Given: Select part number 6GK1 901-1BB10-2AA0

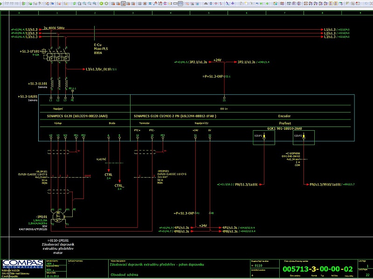Looking at the screenshot, I should [x=284, y=128].
